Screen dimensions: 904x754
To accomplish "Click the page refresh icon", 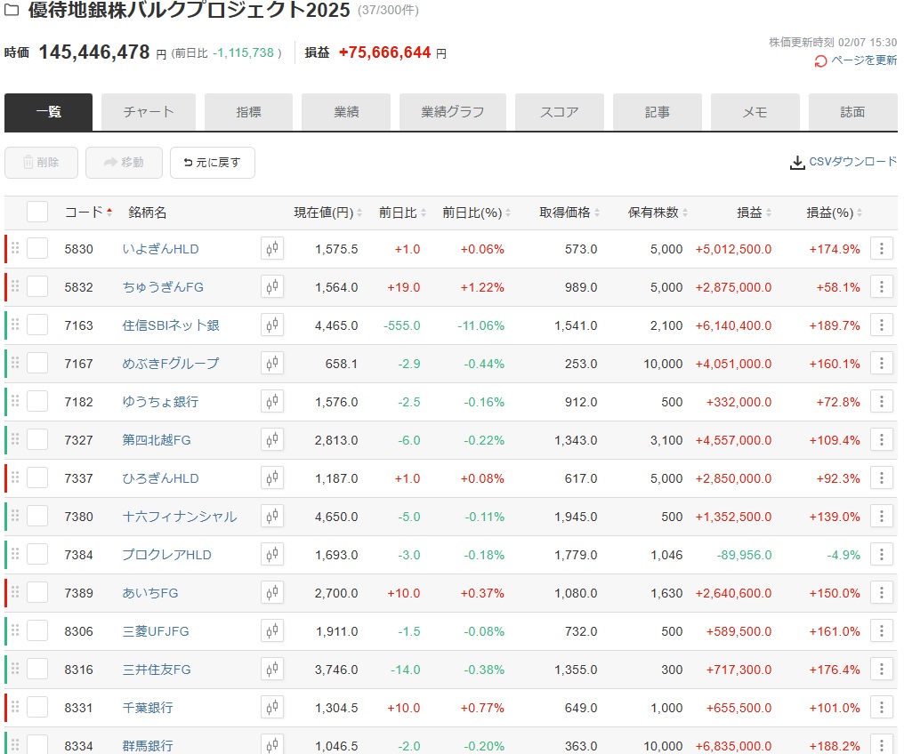I will tap(820, 61).
